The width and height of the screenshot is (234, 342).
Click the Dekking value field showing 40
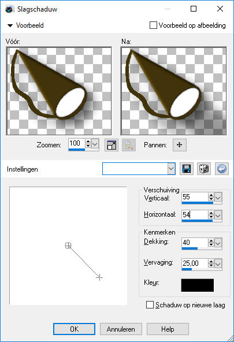tap(195, 242)
